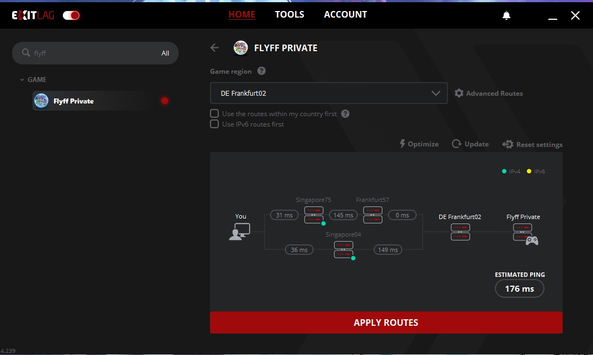This screenshot has height=355, width=593.
Task: Open the All filter in search bar
Action: pos(165,53)
